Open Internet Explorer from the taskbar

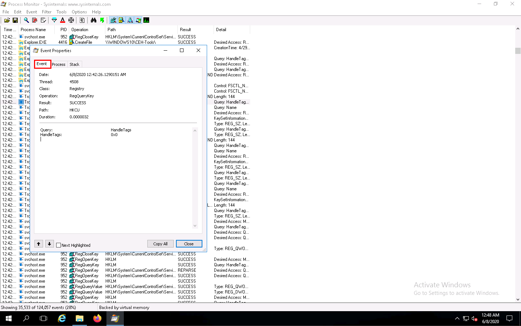[62, 318]
